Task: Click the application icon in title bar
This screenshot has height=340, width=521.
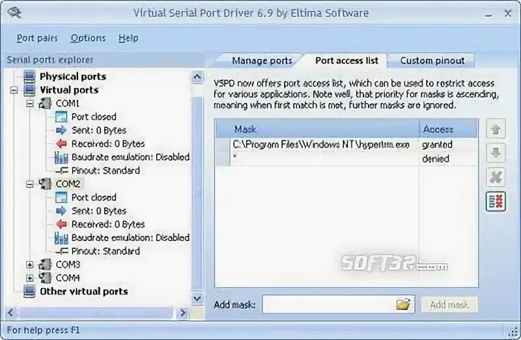Action: [14, 13]
